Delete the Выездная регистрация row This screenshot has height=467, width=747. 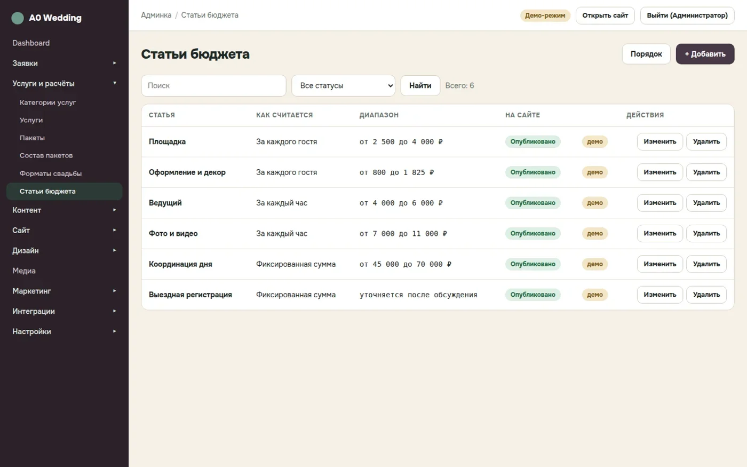tap(706, 295)
